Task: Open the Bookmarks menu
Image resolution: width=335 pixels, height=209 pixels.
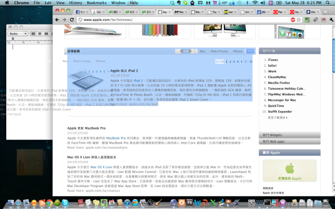Action: click(x=96, y=3)
